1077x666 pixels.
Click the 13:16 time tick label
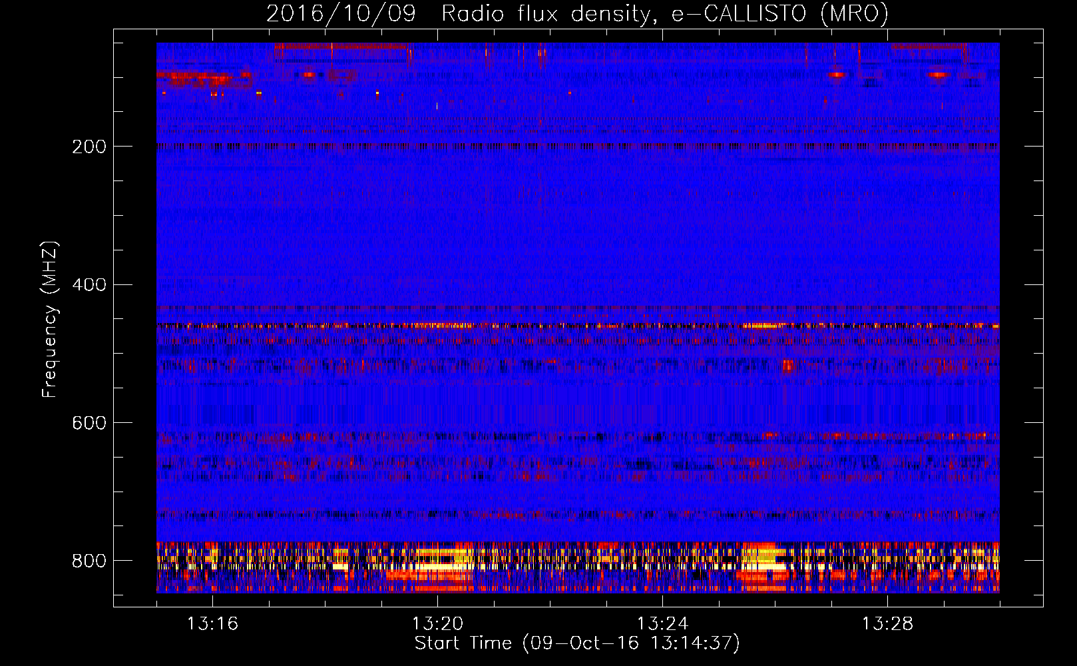click(212, 624)
